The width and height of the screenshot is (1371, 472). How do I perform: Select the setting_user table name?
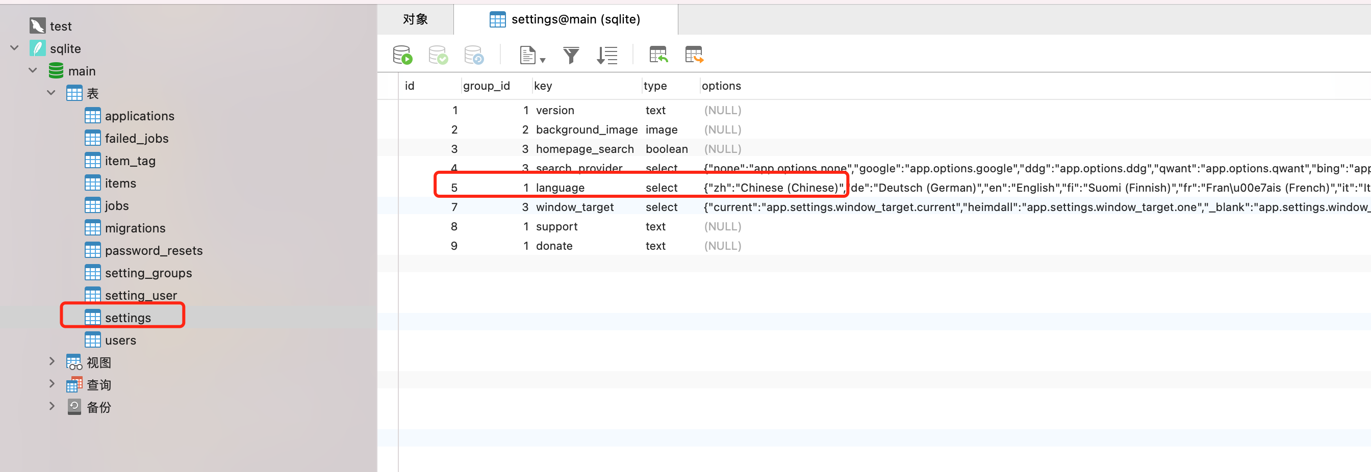(x=141, y=295)
